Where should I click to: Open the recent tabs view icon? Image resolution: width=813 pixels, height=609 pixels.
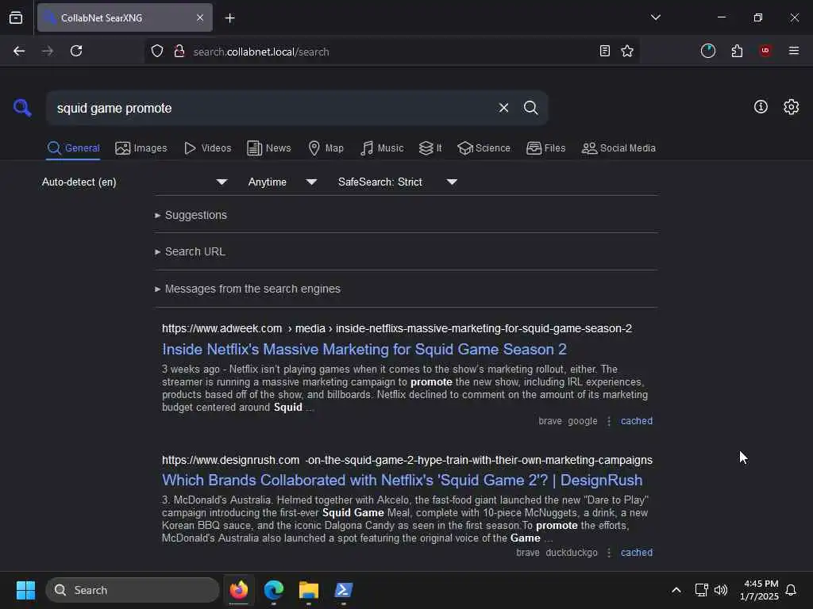click(x=16, y=17)
